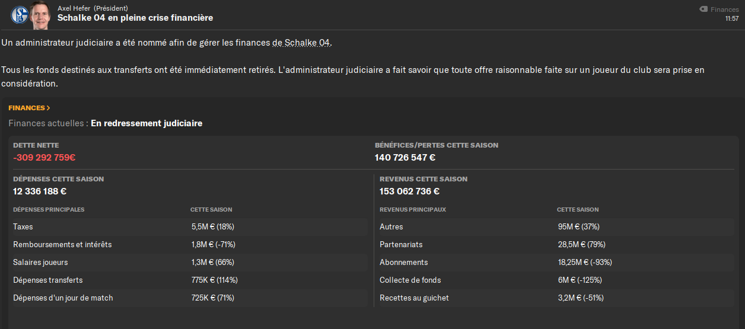Viewport: 745px width, 329px height.
Task: Expand FINANCES chevron arrow
Action: (x=48, y=108)
